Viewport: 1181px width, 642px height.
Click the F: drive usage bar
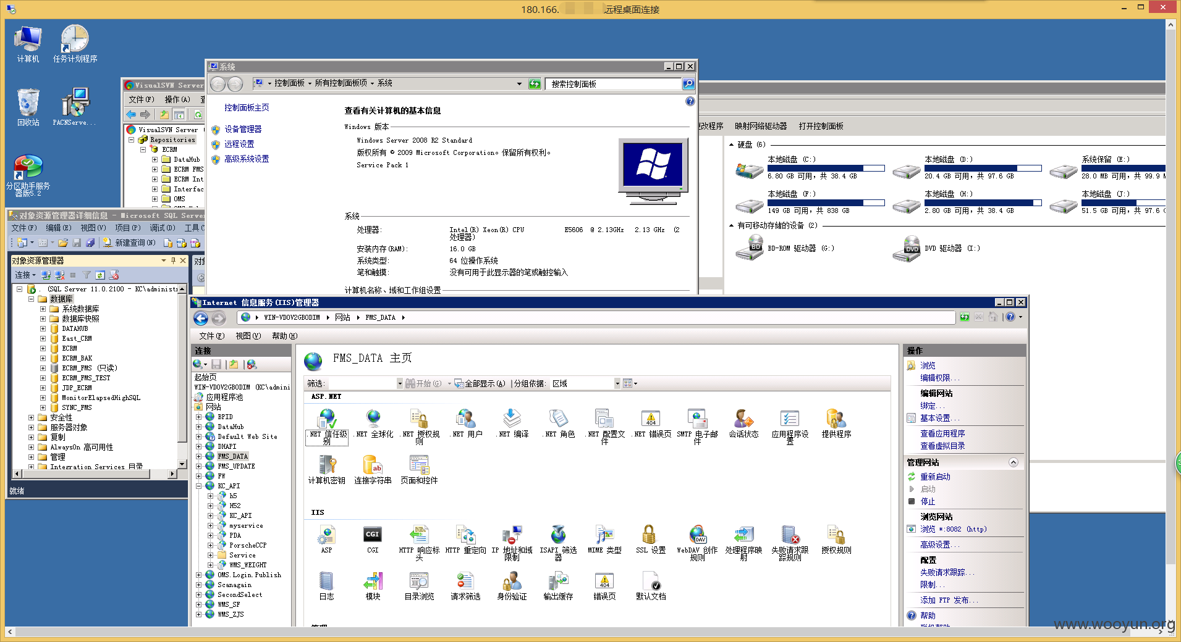click(x=826, y=202)
